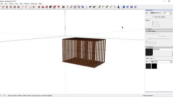The image size is (173, 97).
Task: Toggle the Smooth normals checkbox
Action: tap(147, 42)
